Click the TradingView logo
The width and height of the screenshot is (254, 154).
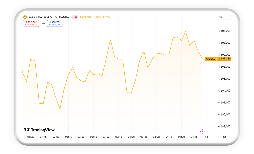39,130
